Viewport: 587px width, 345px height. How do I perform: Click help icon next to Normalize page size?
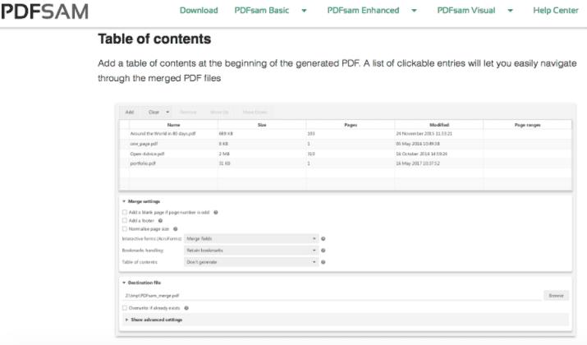click(x=176, y=228)
